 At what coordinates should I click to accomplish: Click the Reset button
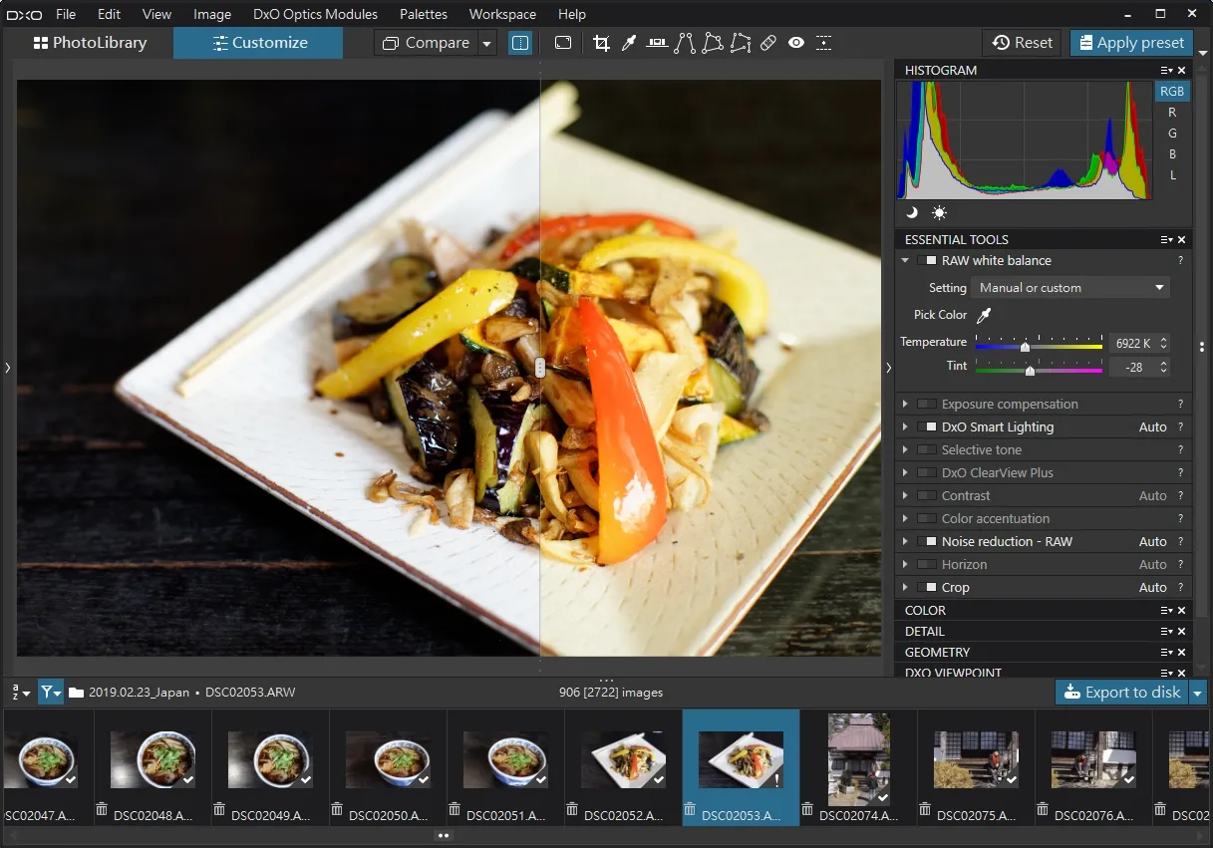pyautogui.click(x=1023, y=43)
